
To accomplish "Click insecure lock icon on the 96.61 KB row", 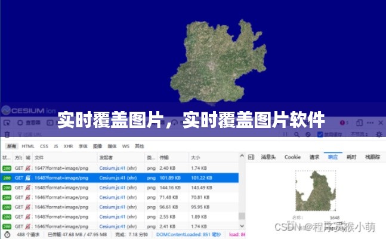I will point(28,207).
